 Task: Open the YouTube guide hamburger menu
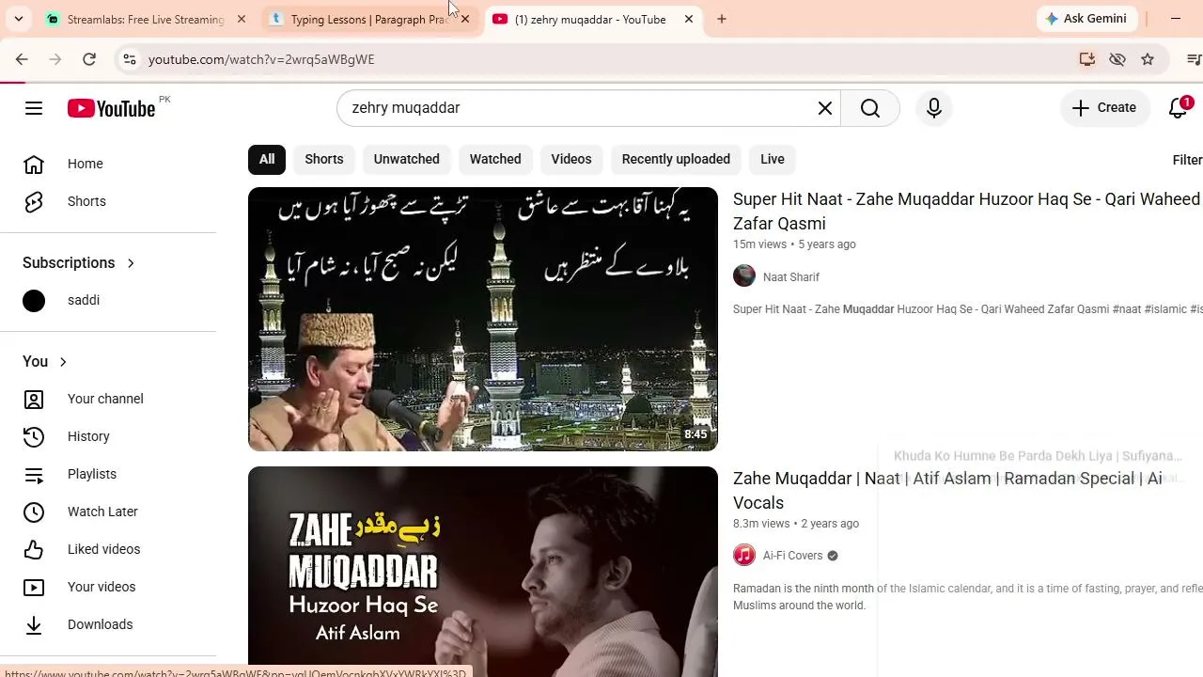(x=34, y=108)
